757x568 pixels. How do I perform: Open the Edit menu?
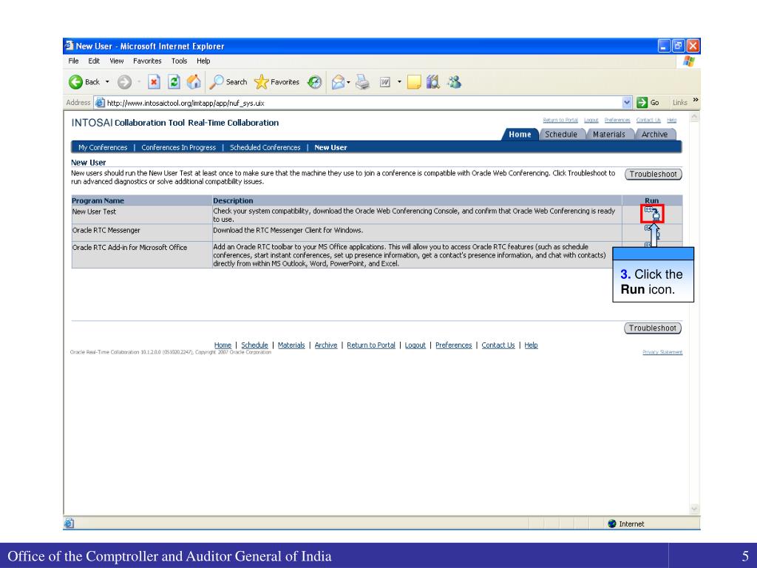pyautogui.click(x=94, y=61)
